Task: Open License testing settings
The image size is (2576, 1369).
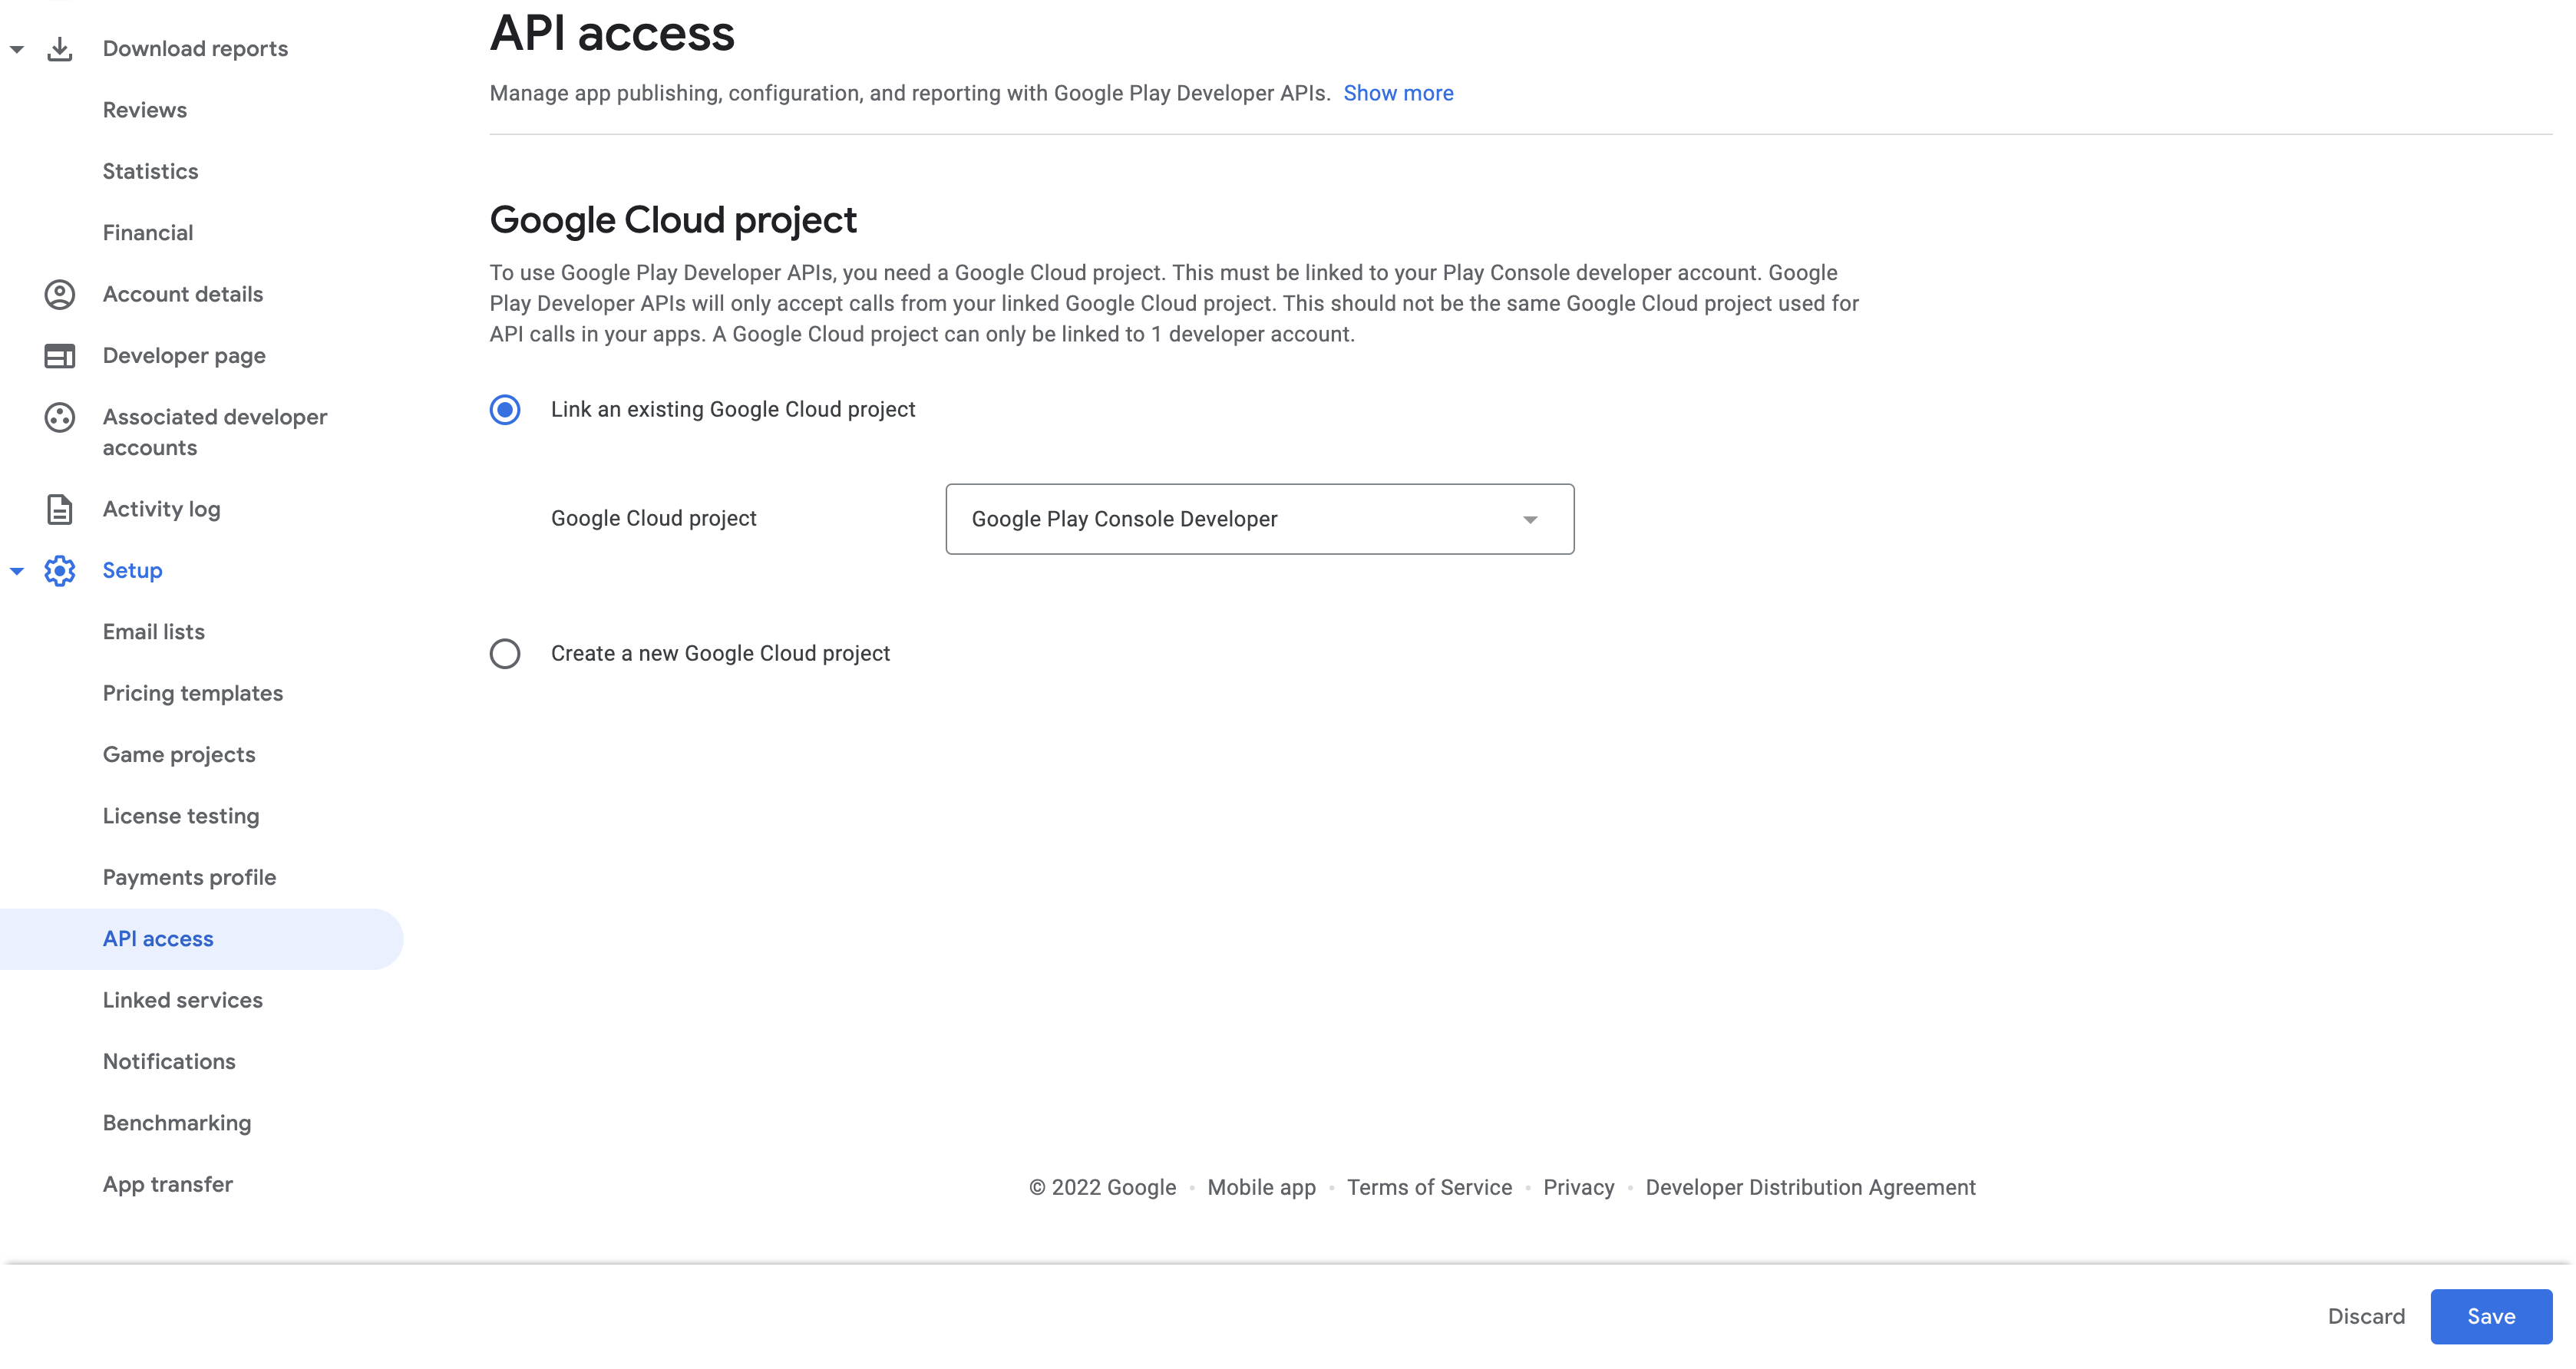Action: tap(181, 816)
